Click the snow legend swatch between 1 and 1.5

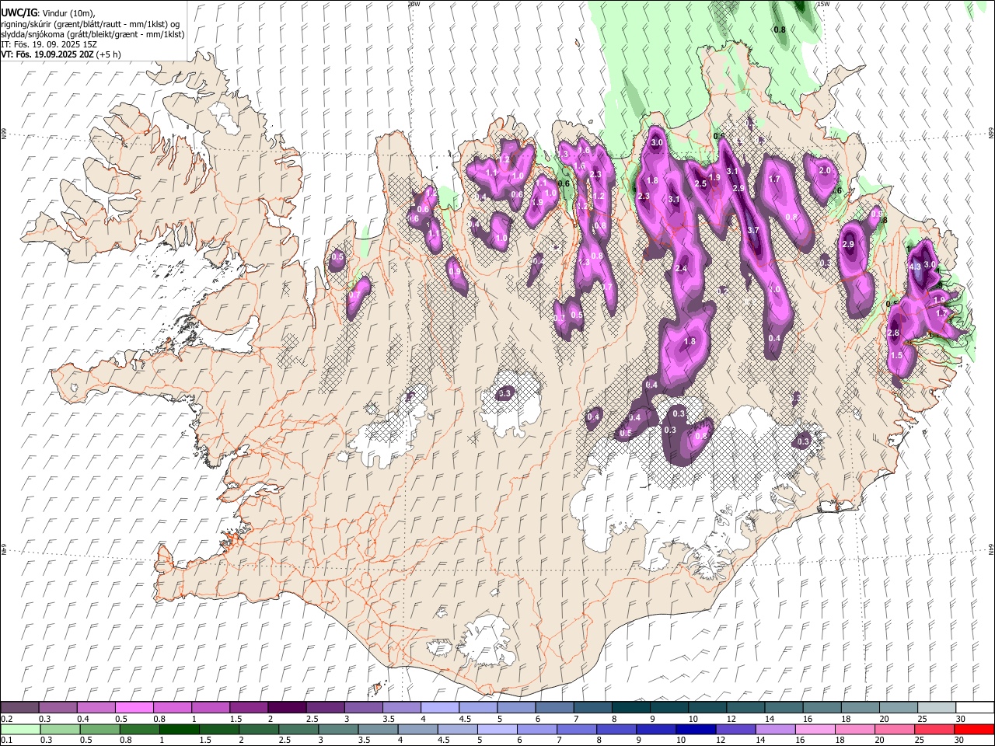pyautogui.click(x=211, y=708)
